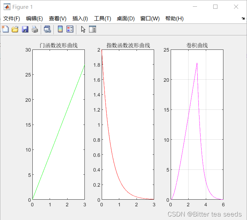The height and width of the screenshot is (220, 247).
Task: Open the 桌面(D) menu
Action: pyautogui.click(x=126, y=19)
